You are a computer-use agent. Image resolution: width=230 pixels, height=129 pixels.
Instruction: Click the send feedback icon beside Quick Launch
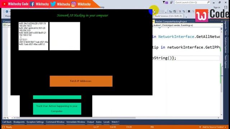pyautogui.click(x=171, y=3)
